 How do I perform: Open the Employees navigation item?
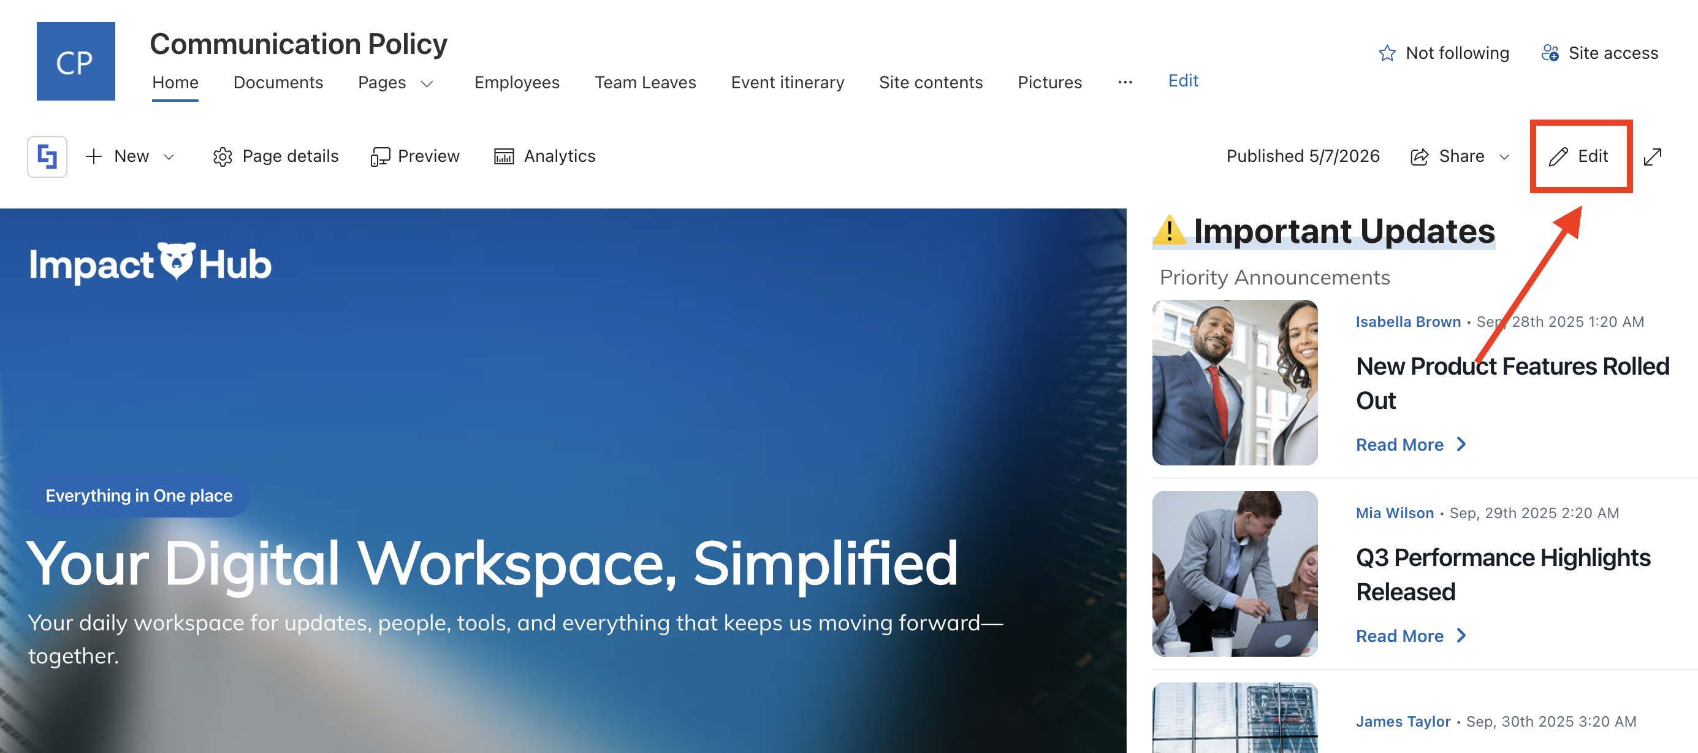pyautogui.click(x=517, y=82)
